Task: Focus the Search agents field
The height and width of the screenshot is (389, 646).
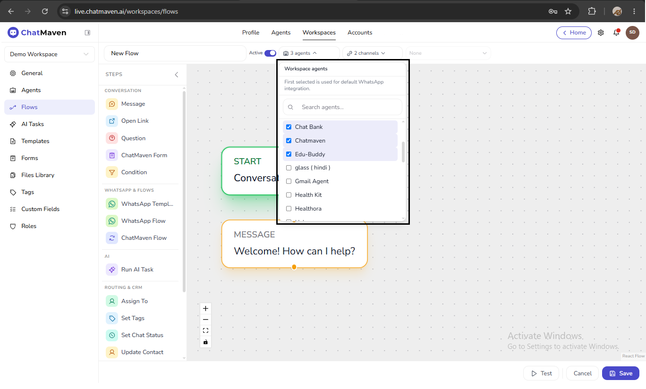Action: [x=342, y=107]
